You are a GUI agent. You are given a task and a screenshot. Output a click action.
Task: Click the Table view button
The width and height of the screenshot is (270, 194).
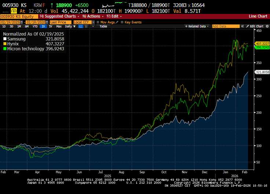[x=103, y=26]
